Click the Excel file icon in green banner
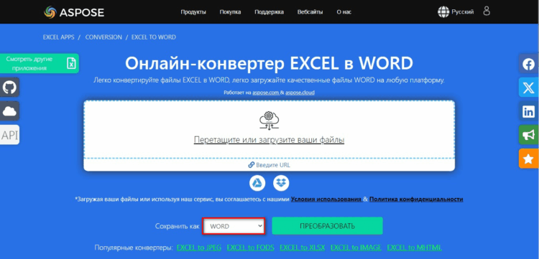Viewport: 539px width, 259px height. click(x=71, y=63)
